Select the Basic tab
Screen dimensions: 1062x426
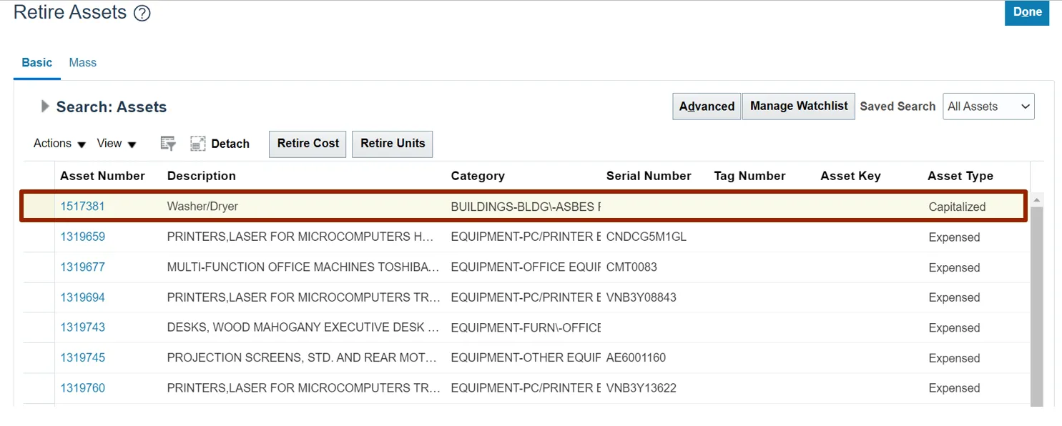coord(36,63)
